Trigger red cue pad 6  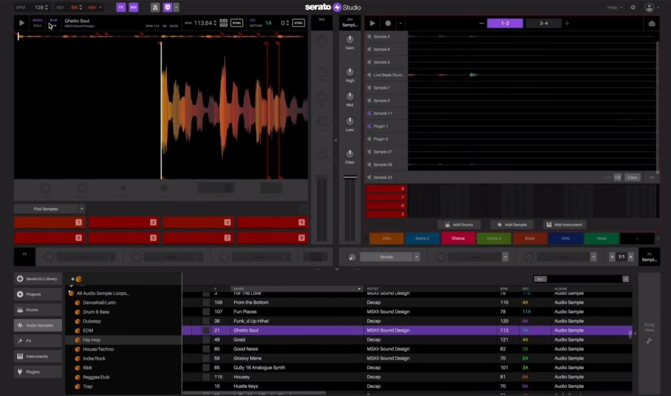click(x=124, y=238)
